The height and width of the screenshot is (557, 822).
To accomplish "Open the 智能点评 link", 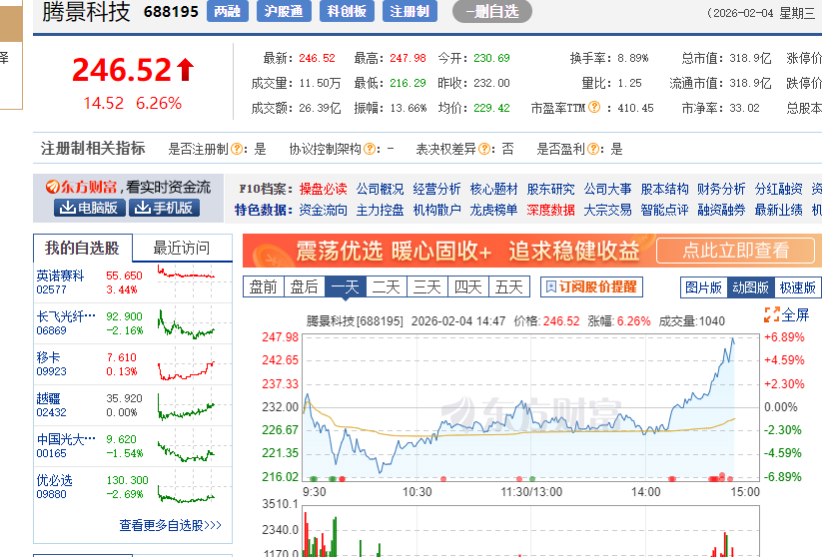I will coord(664,210).
